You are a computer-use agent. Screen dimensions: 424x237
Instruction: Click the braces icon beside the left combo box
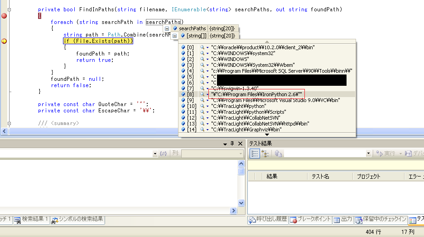click(163, 153)
